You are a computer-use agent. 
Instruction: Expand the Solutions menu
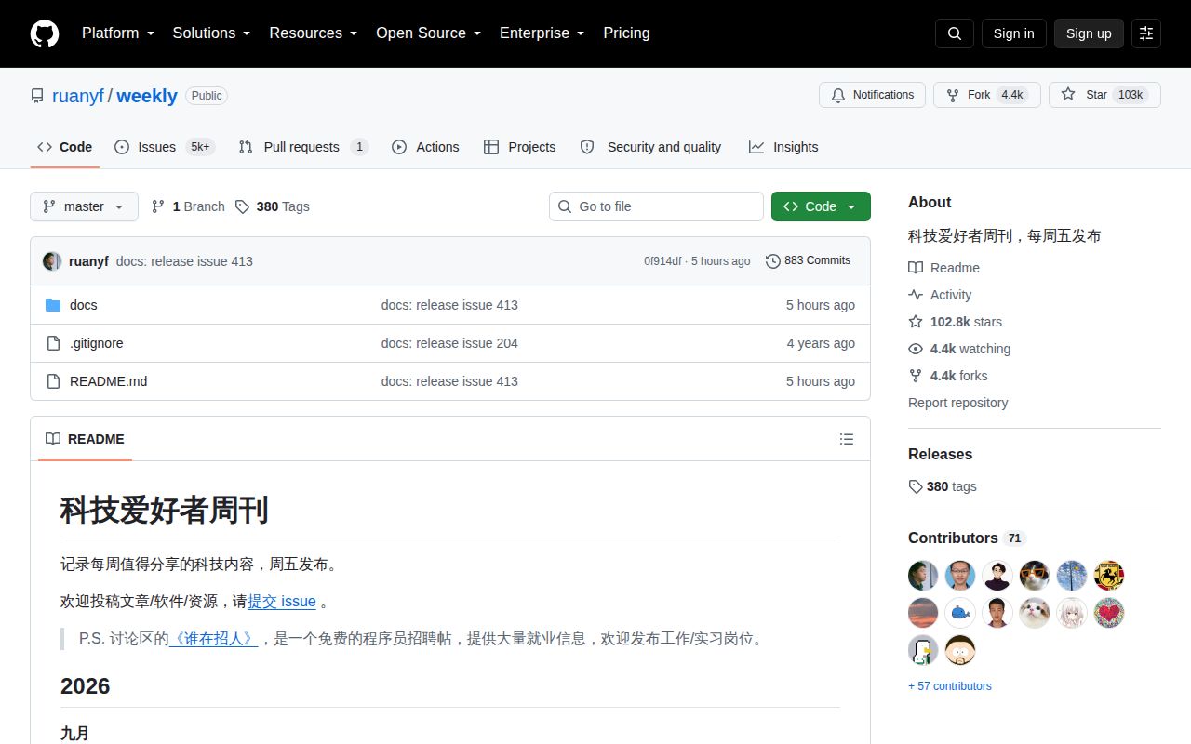coord(211,33)
